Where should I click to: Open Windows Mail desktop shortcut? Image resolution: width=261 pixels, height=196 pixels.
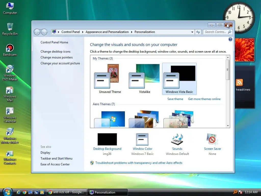point(10,94)
